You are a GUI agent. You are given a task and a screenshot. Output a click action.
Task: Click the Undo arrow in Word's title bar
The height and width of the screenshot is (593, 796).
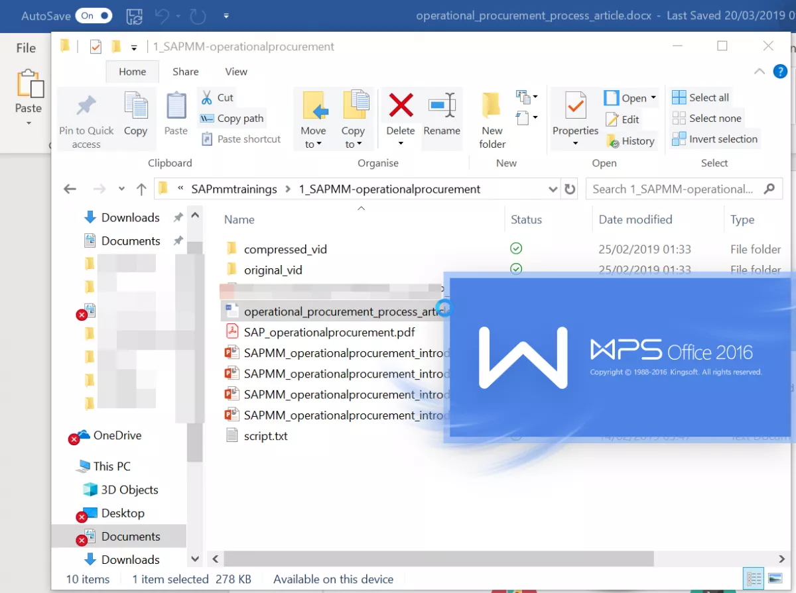164,15
